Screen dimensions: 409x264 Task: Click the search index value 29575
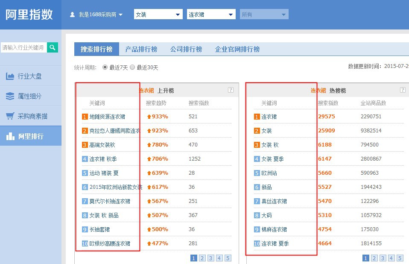pos(327,117)
